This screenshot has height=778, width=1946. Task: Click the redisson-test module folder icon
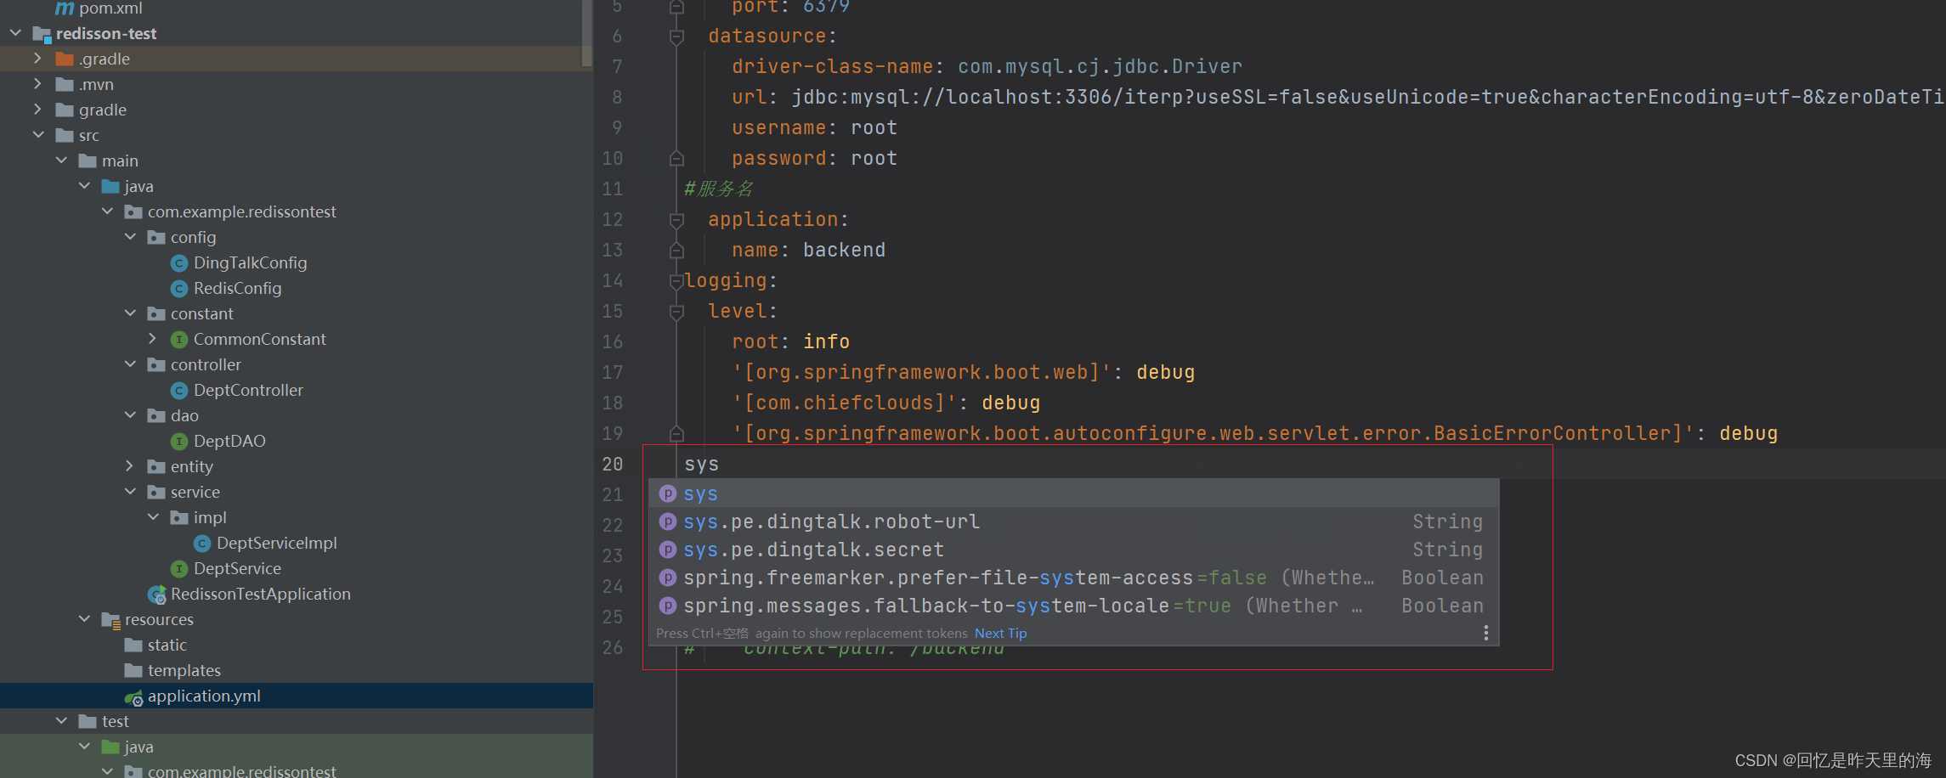point(42,34)
